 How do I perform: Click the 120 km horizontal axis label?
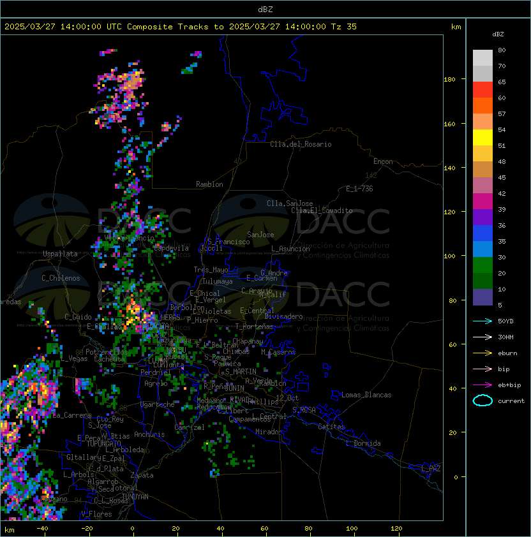coord(396,529)
